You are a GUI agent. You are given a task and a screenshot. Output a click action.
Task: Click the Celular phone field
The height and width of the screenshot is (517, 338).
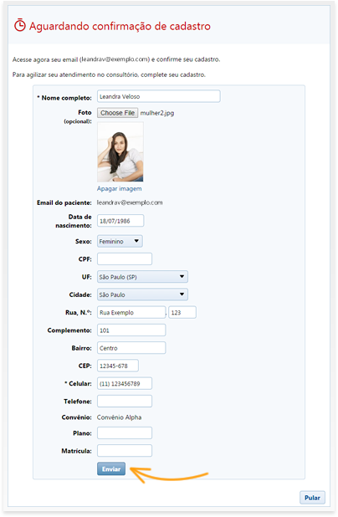coord(125,384)
